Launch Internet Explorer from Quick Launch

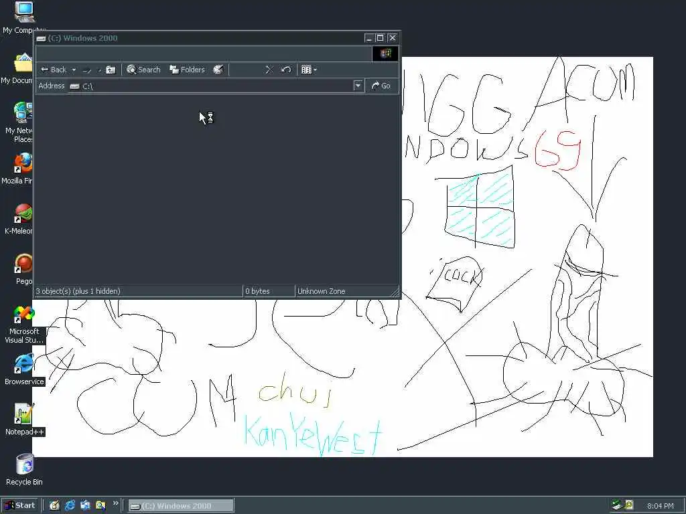click(70, 506)
